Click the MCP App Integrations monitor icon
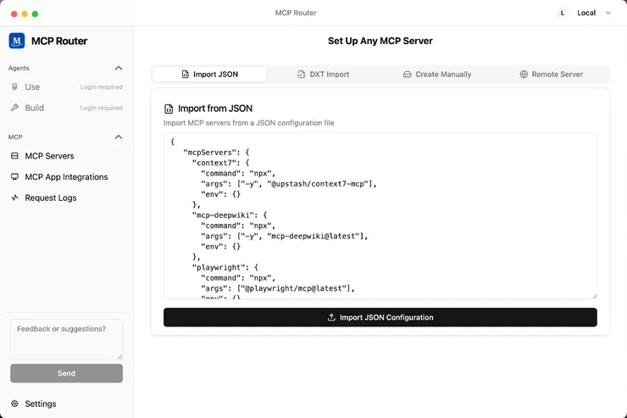The height and width of the screenshot is (418, 627). click(x=14, y=177)
